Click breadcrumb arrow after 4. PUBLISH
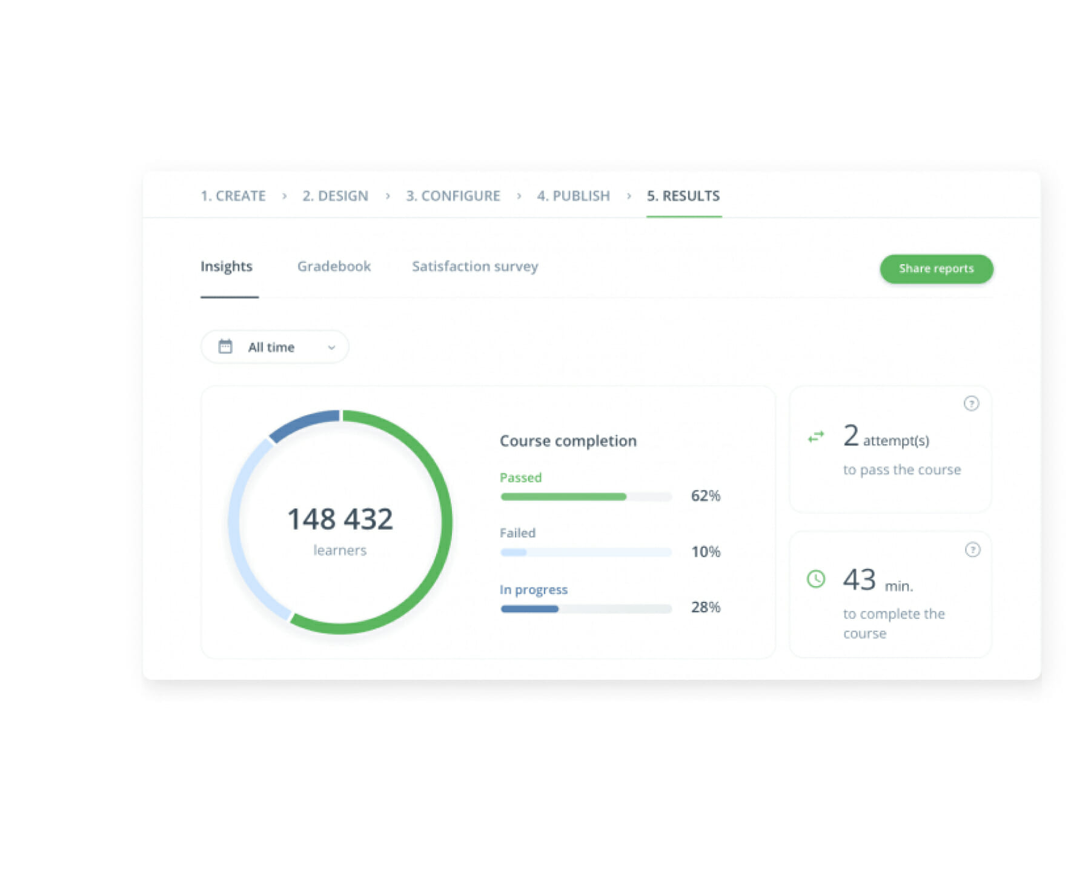 629,196
